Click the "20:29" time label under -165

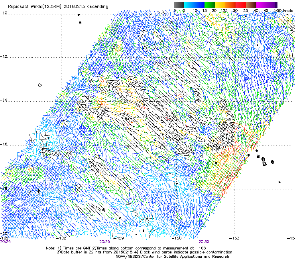point(5,242)
